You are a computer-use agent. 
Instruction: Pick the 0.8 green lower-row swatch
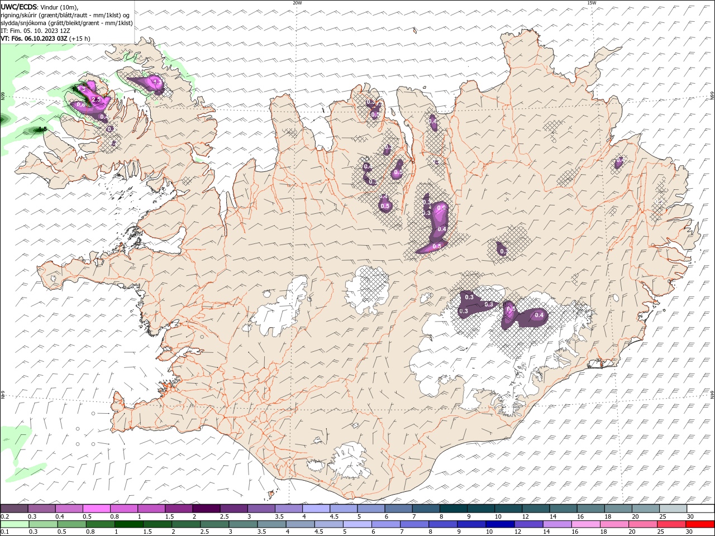pos(99,524)
